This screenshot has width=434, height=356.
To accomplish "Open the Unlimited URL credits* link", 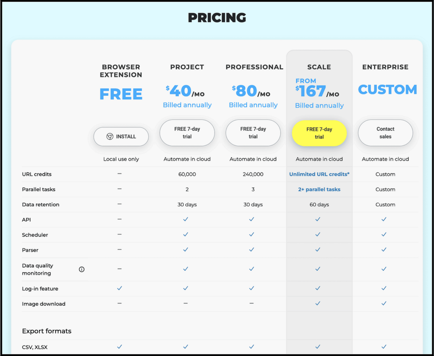I will point(319,174).
